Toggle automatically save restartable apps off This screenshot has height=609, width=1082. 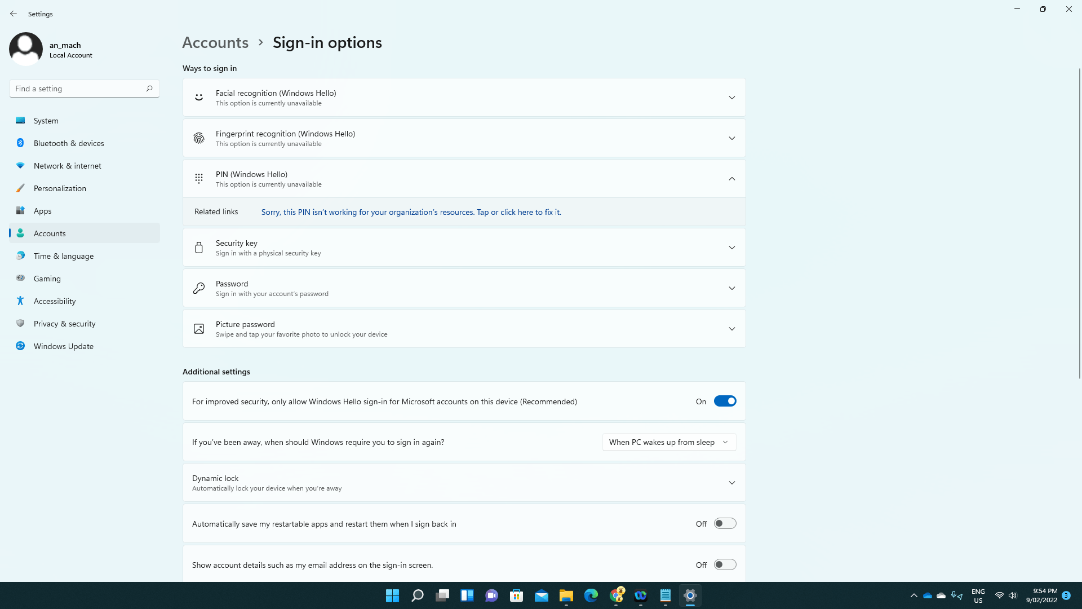point(725,523)
